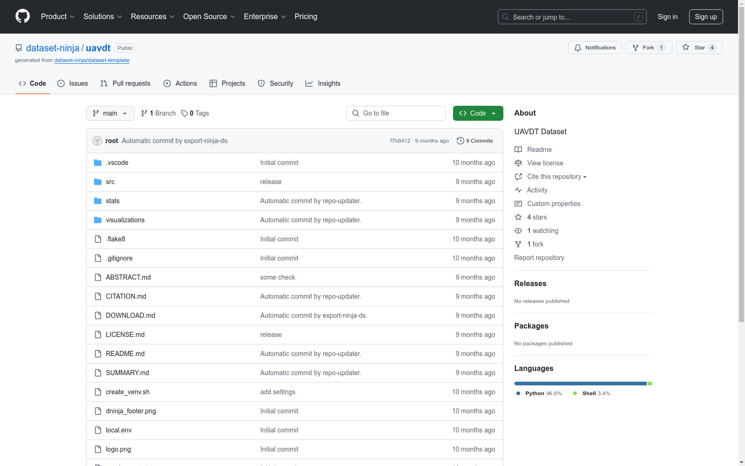745x466 pixels.
Task: Open the CITATION.md file
Action: click(x=126, y=296)
